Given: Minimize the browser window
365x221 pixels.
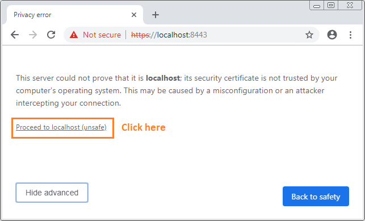Looking at the screenshot, I should (x=317, y=6).
